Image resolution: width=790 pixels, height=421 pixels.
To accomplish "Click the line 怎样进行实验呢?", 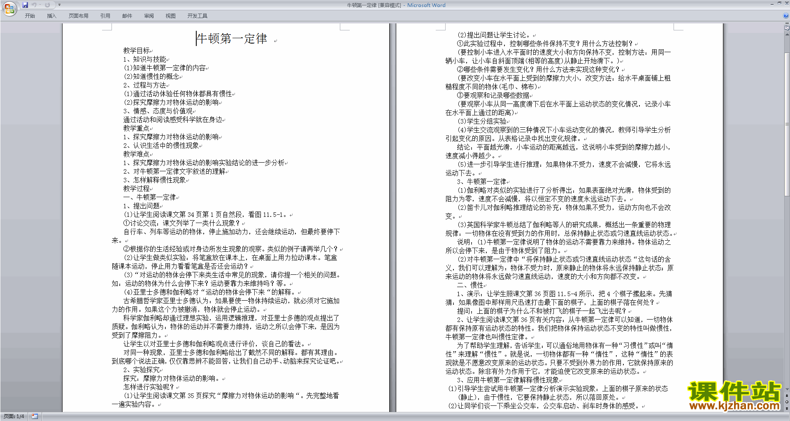I will [149, 387].
